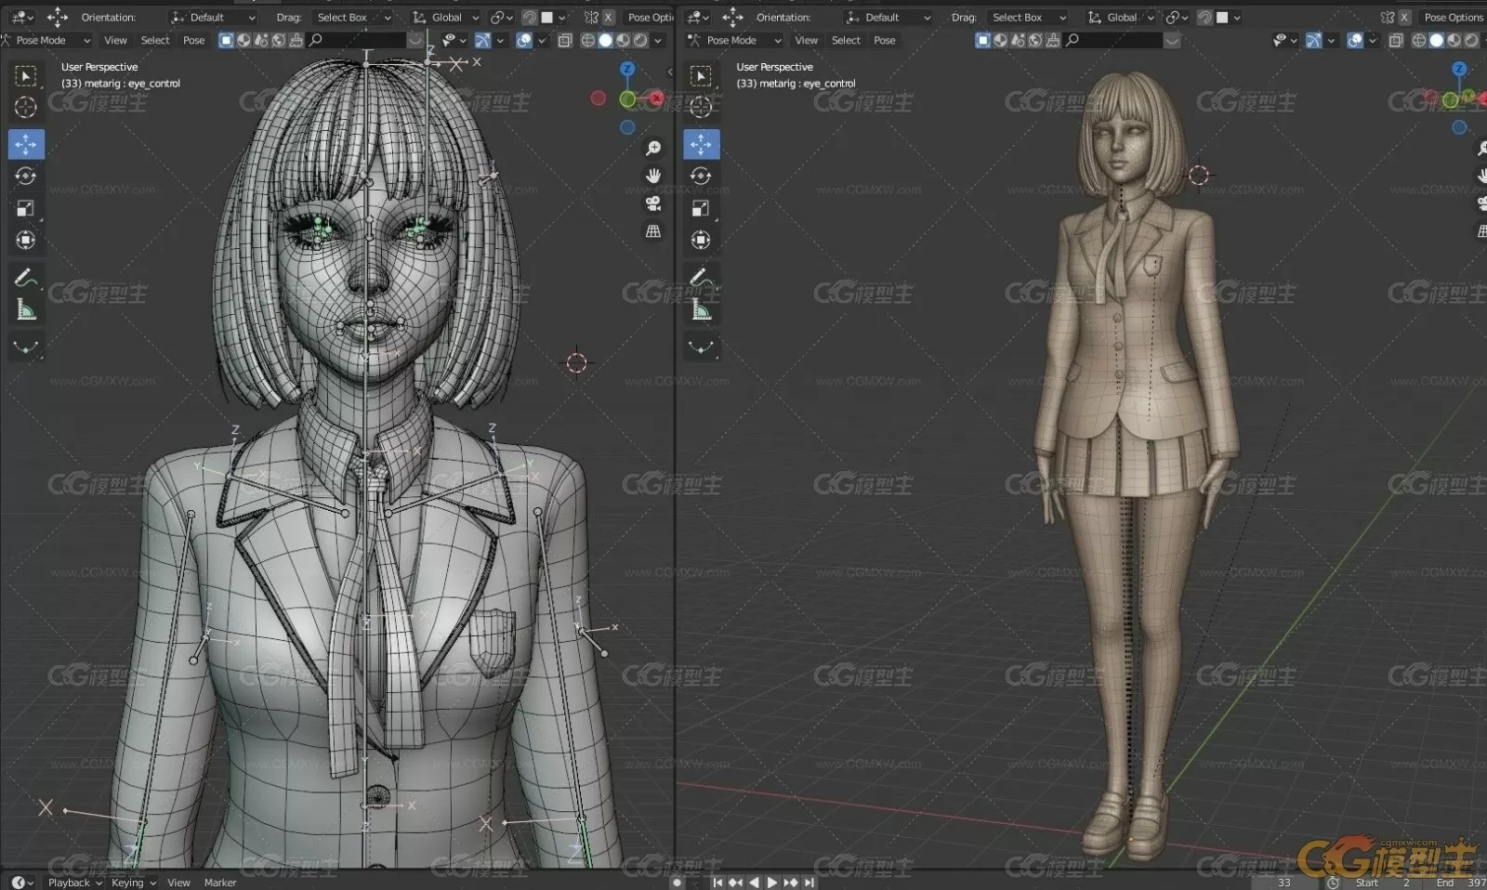Enable wireframe shading in left viewport
This screenshot has height=890, width=1487.
click(588, 41)
